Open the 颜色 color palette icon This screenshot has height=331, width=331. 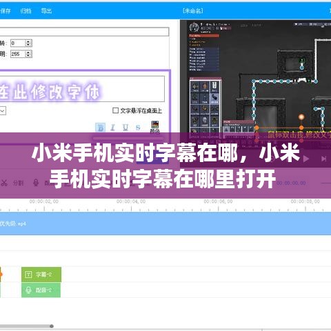click(155, 127)
